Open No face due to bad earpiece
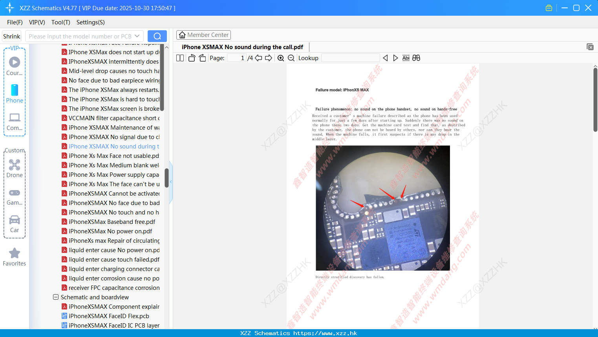The height and width of the screenshot is (337, 598). [111, 81]
